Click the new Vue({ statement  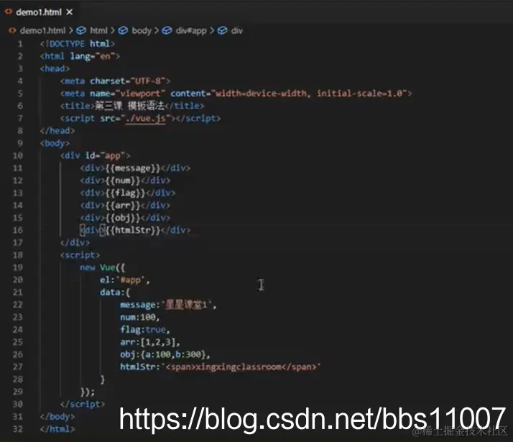pyautogui.click(x=103, y=267)
